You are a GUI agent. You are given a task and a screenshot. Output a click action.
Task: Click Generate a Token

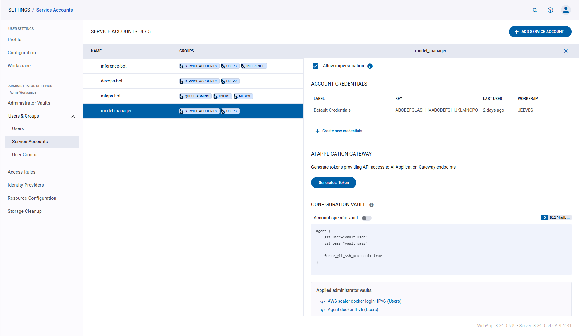coord(334,183)
